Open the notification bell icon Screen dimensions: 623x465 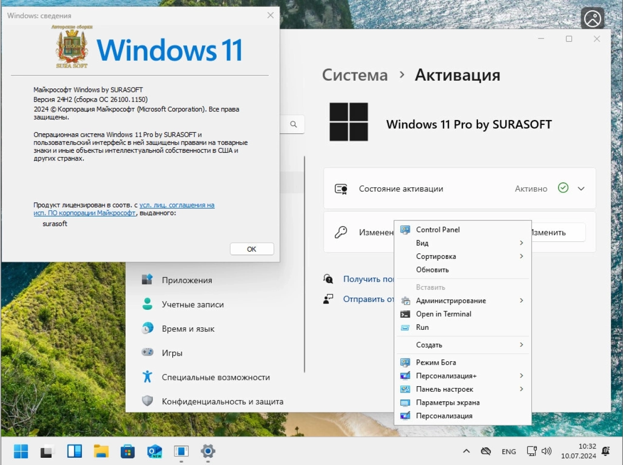[x=606, y=451]
